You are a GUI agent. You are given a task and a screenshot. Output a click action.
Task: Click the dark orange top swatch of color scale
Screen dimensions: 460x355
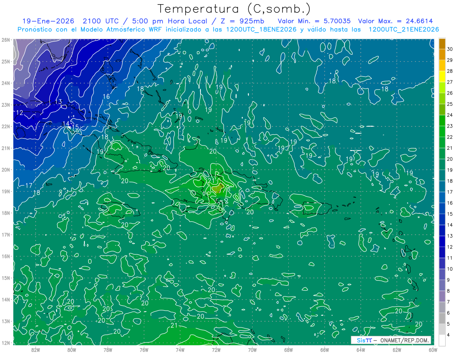(x=442, y=44)
